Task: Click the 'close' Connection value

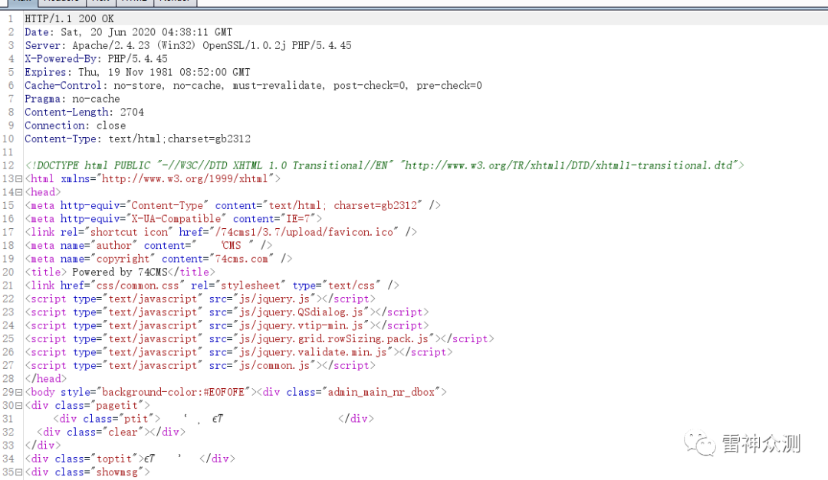Action: pyautogui.click(x=111, y=126)
